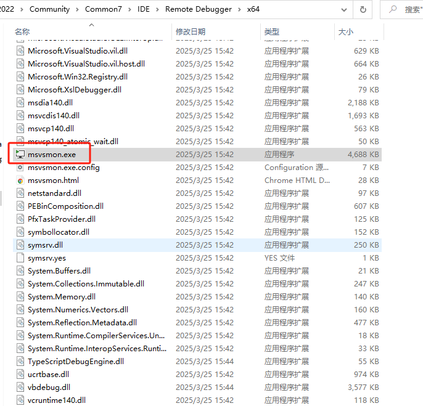The height and width of the screenshot is (406, 423).
Task: Click the 1,693 KB size value
Action: coord(363,116)
